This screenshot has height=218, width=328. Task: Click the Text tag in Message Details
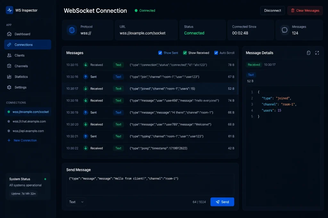[251, 75]
